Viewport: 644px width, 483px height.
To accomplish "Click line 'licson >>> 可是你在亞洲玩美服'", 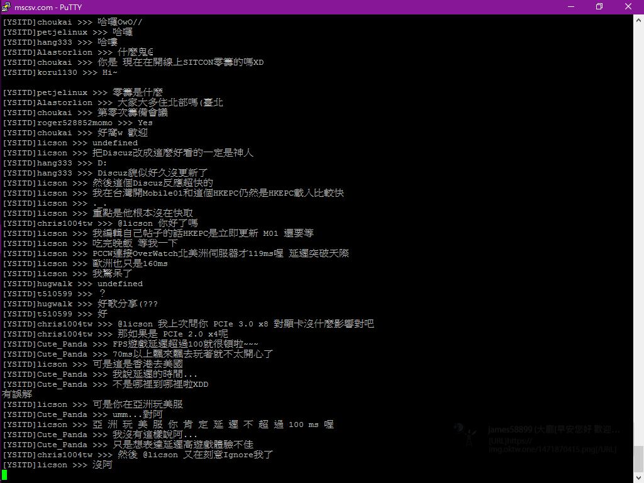I will (x=92, y=404).
